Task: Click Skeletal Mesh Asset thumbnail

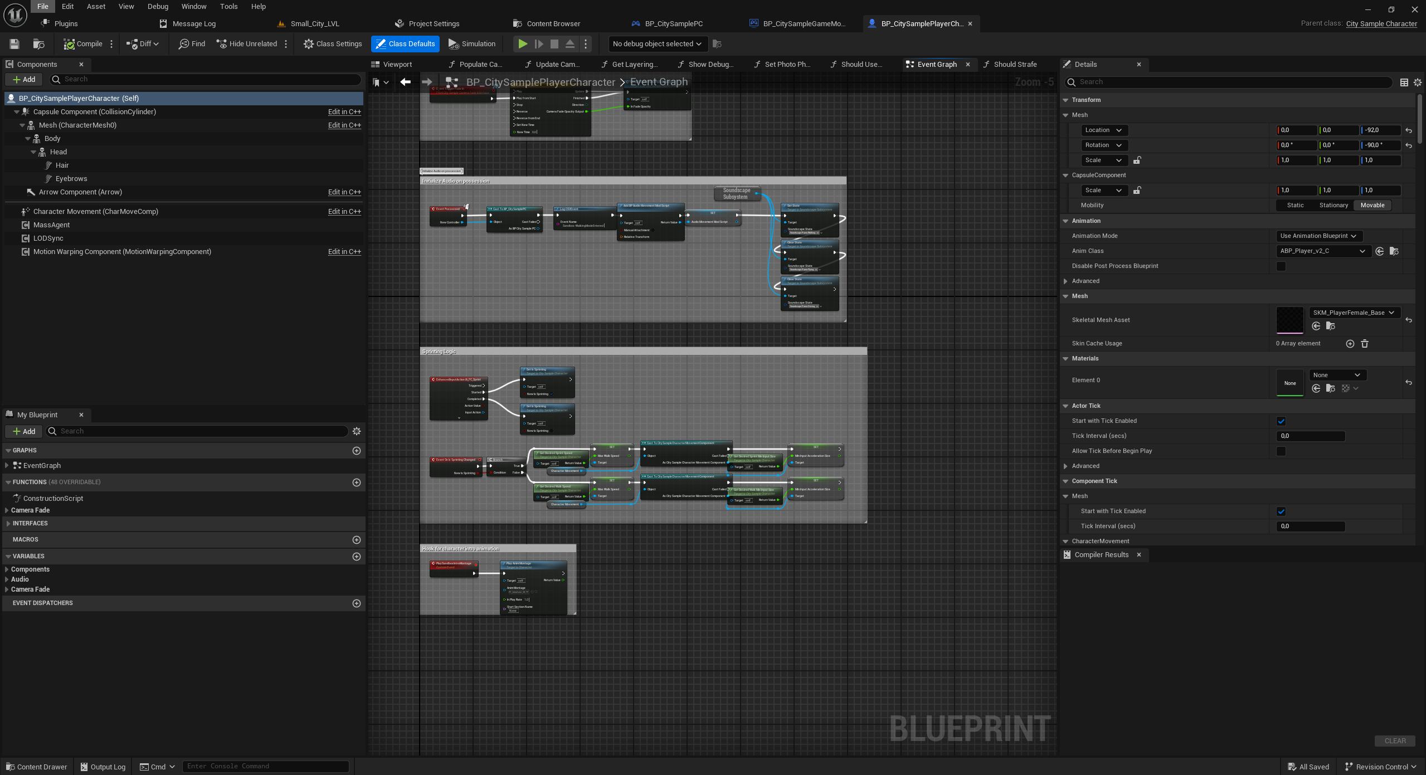Action: [x=1289, y=320]
